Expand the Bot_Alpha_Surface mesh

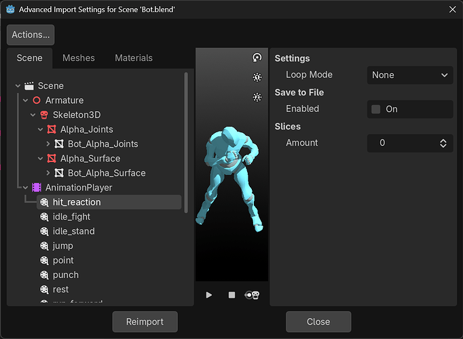click(x=48, y=173)
